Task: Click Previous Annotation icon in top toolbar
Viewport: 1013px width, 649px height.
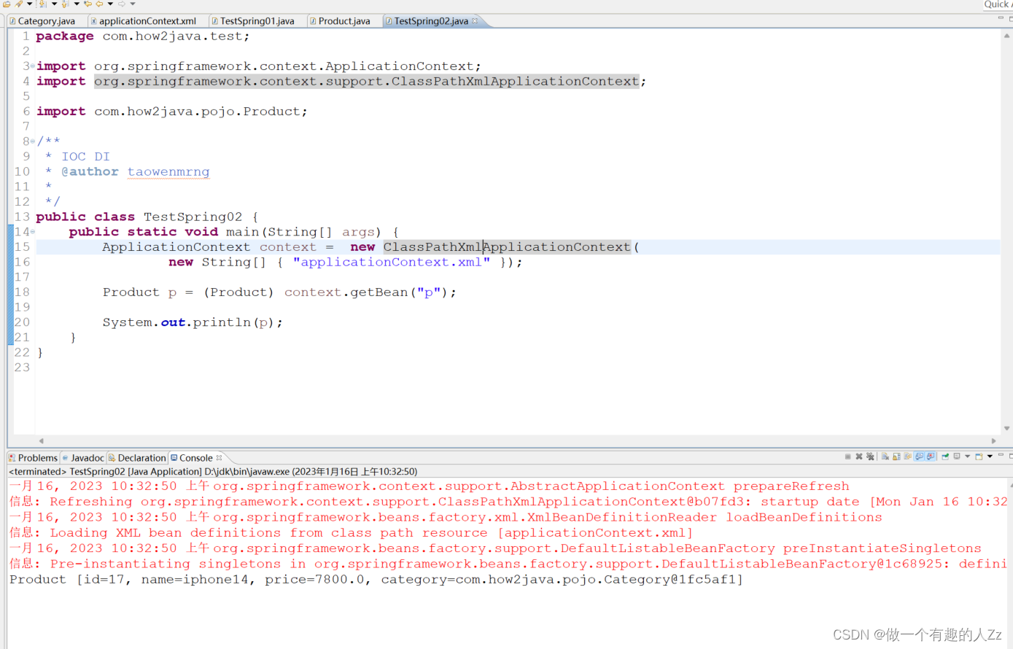Action: [65, 4]
